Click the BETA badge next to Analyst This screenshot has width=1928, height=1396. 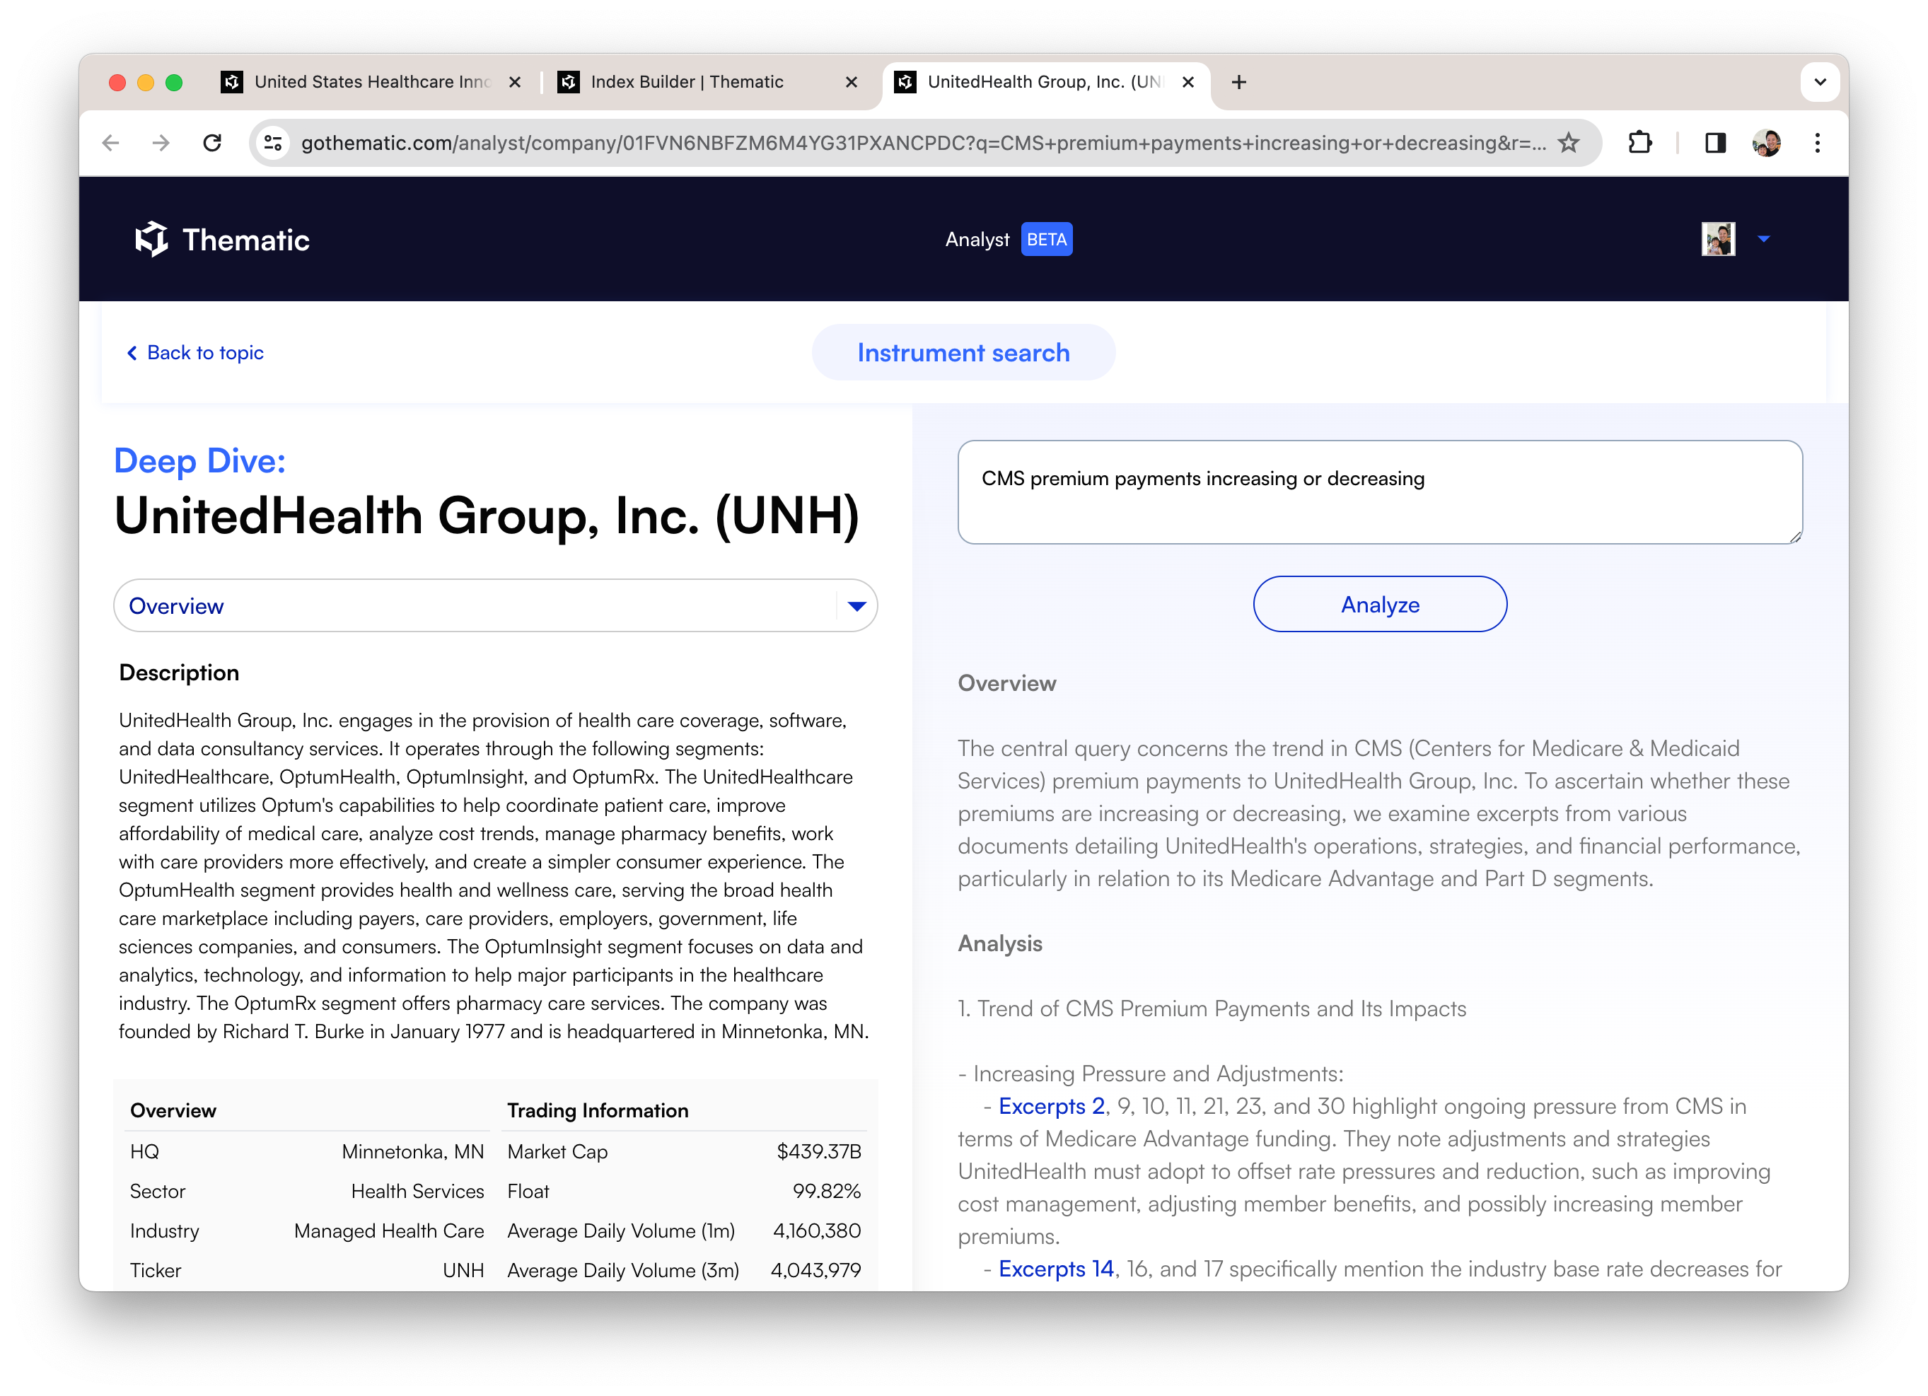point(1047,240)
